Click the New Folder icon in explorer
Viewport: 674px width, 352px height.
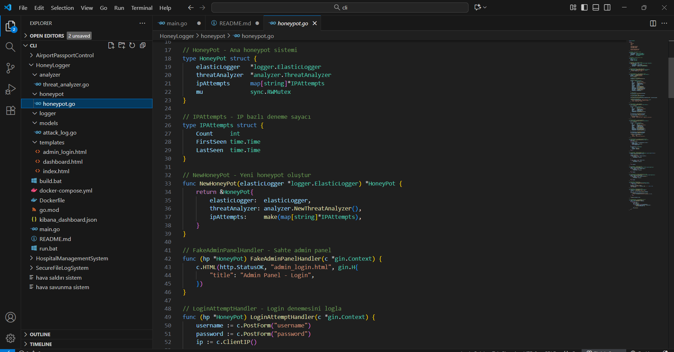pos(122,45)
